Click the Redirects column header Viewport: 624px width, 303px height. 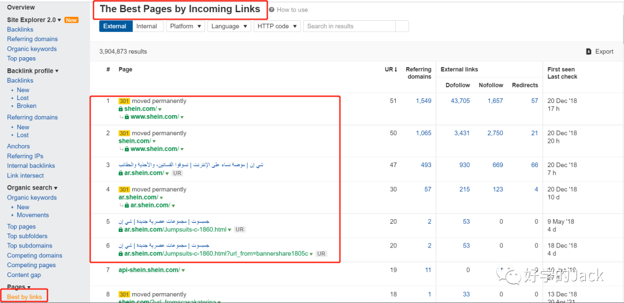click(525, 85)
